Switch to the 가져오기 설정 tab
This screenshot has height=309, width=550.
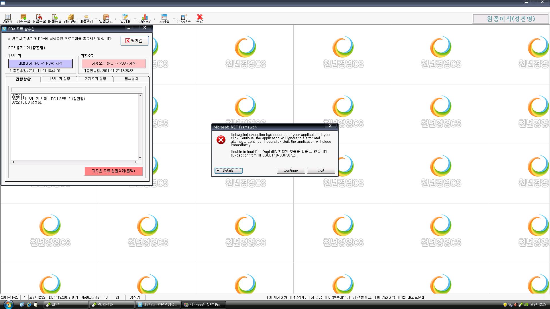pos(95,79)
